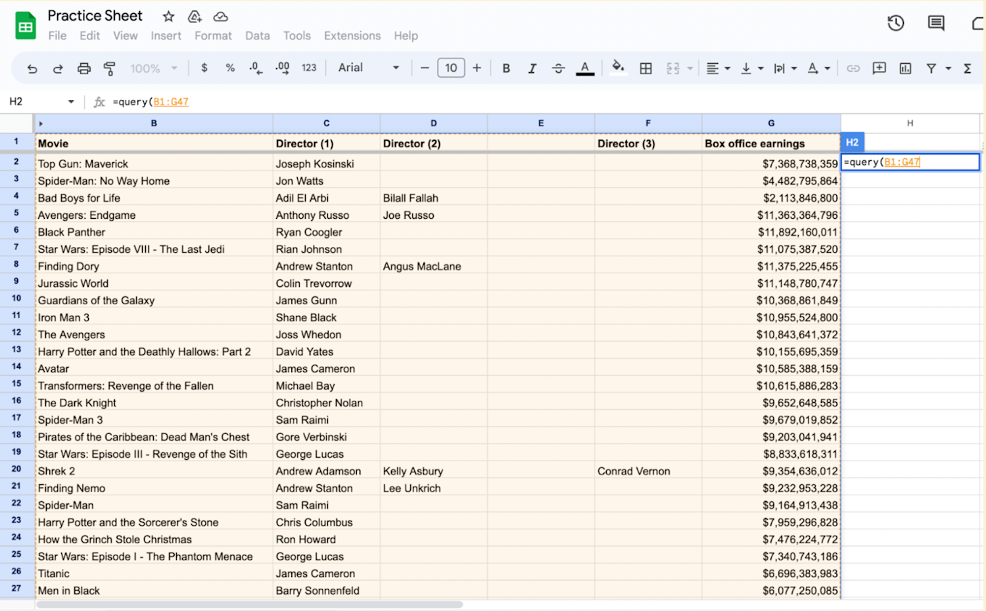Increase decimal places icon
Viewport: 986px width, 611px height.
pos(282,68)
